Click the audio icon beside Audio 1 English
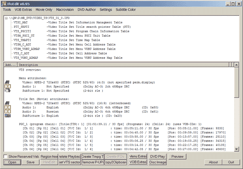The width and height of the screenshot is (243, 169). pyautogui.click(x=8, y=107)
